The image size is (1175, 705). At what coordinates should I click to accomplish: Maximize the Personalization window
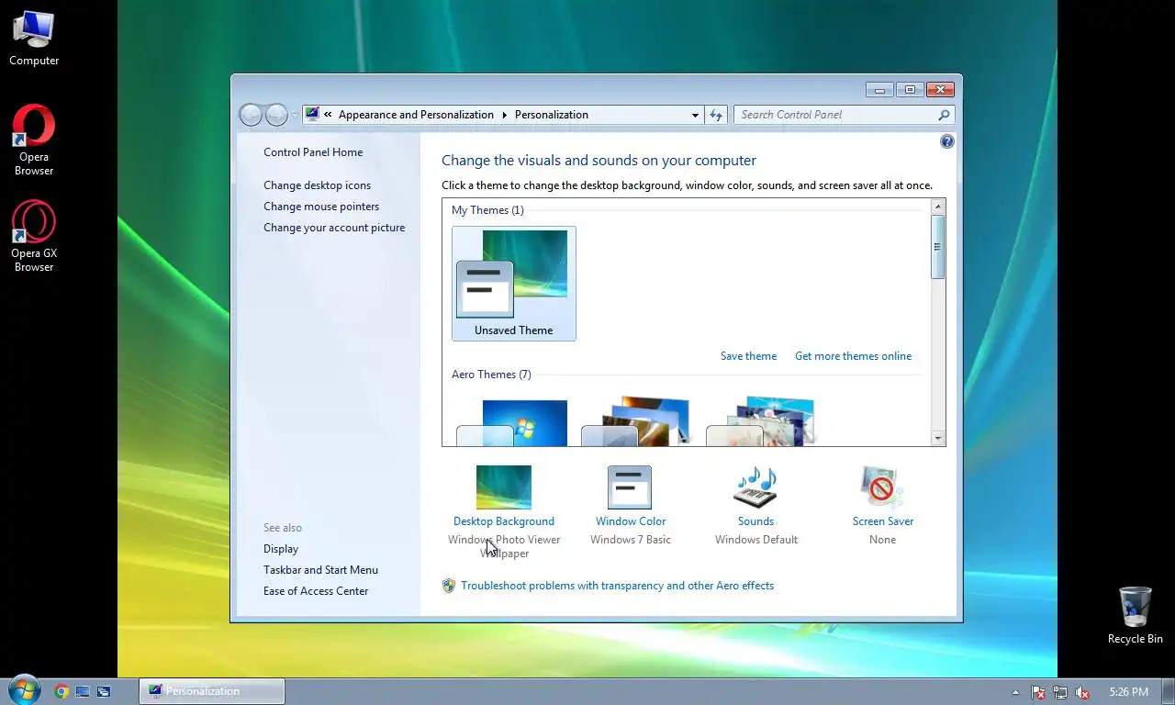[910, 90]
